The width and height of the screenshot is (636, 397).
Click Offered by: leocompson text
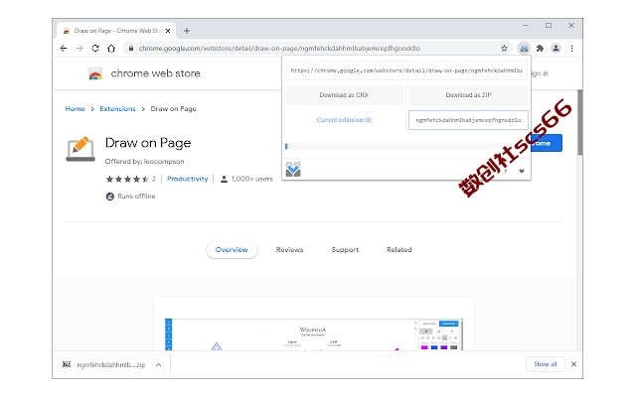(x=144, y=162)
